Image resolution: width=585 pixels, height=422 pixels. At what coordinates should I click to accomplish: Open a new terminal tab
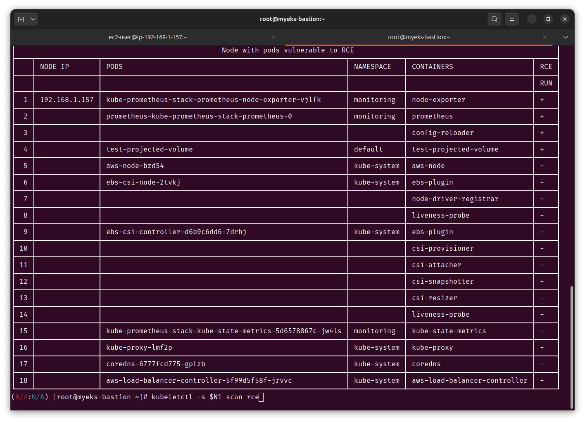21,19
